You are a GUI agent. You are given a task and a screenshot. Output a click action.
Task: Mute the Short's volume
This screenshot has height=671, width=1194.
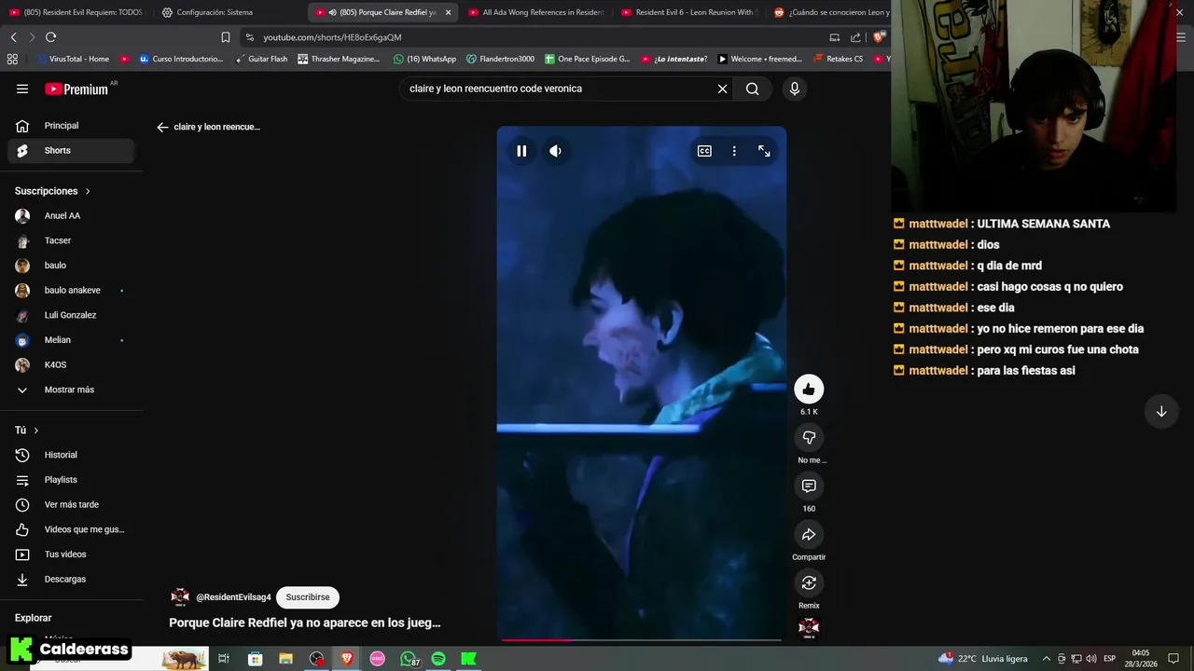click(555, 151)
